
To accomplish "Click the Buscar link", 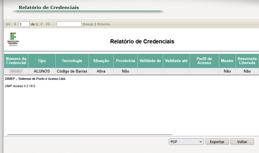I will click(88, 24).
